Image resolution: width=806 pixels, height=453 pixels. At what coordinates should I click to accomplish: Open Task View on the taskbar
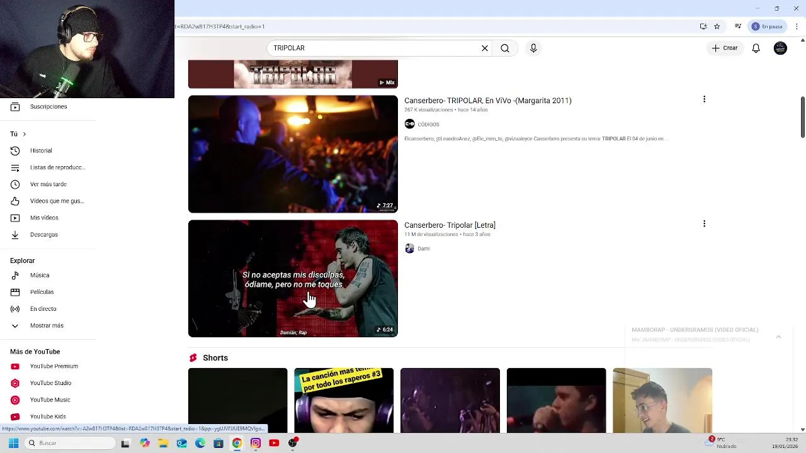[125, 443]
